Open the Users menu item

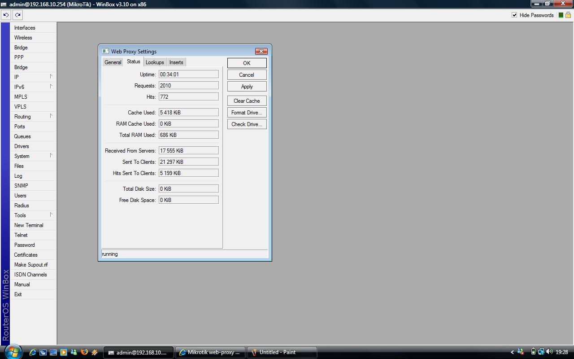(33, 196)
